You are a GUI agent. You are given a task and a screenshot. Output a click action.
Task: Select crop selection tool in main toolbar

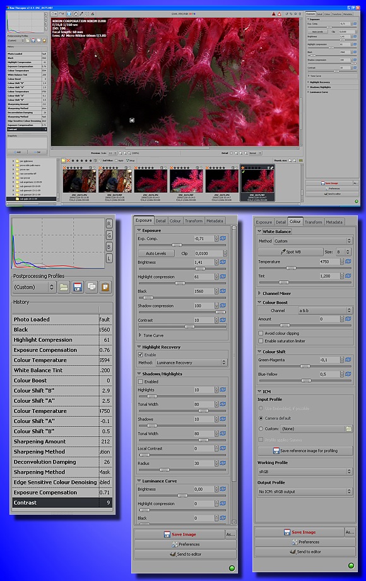tap(87, 14)
